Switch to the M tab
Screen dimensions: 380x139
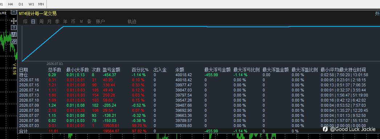[x=81, y=21]
